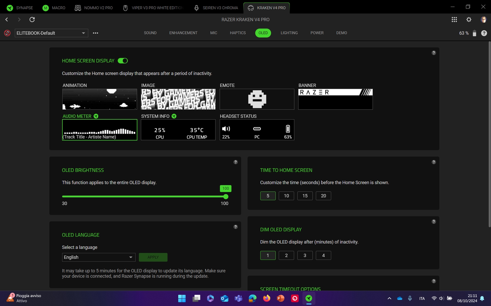Open the Synapse settings gear icon
Screen dimensions: 491x306
(469, 20)
